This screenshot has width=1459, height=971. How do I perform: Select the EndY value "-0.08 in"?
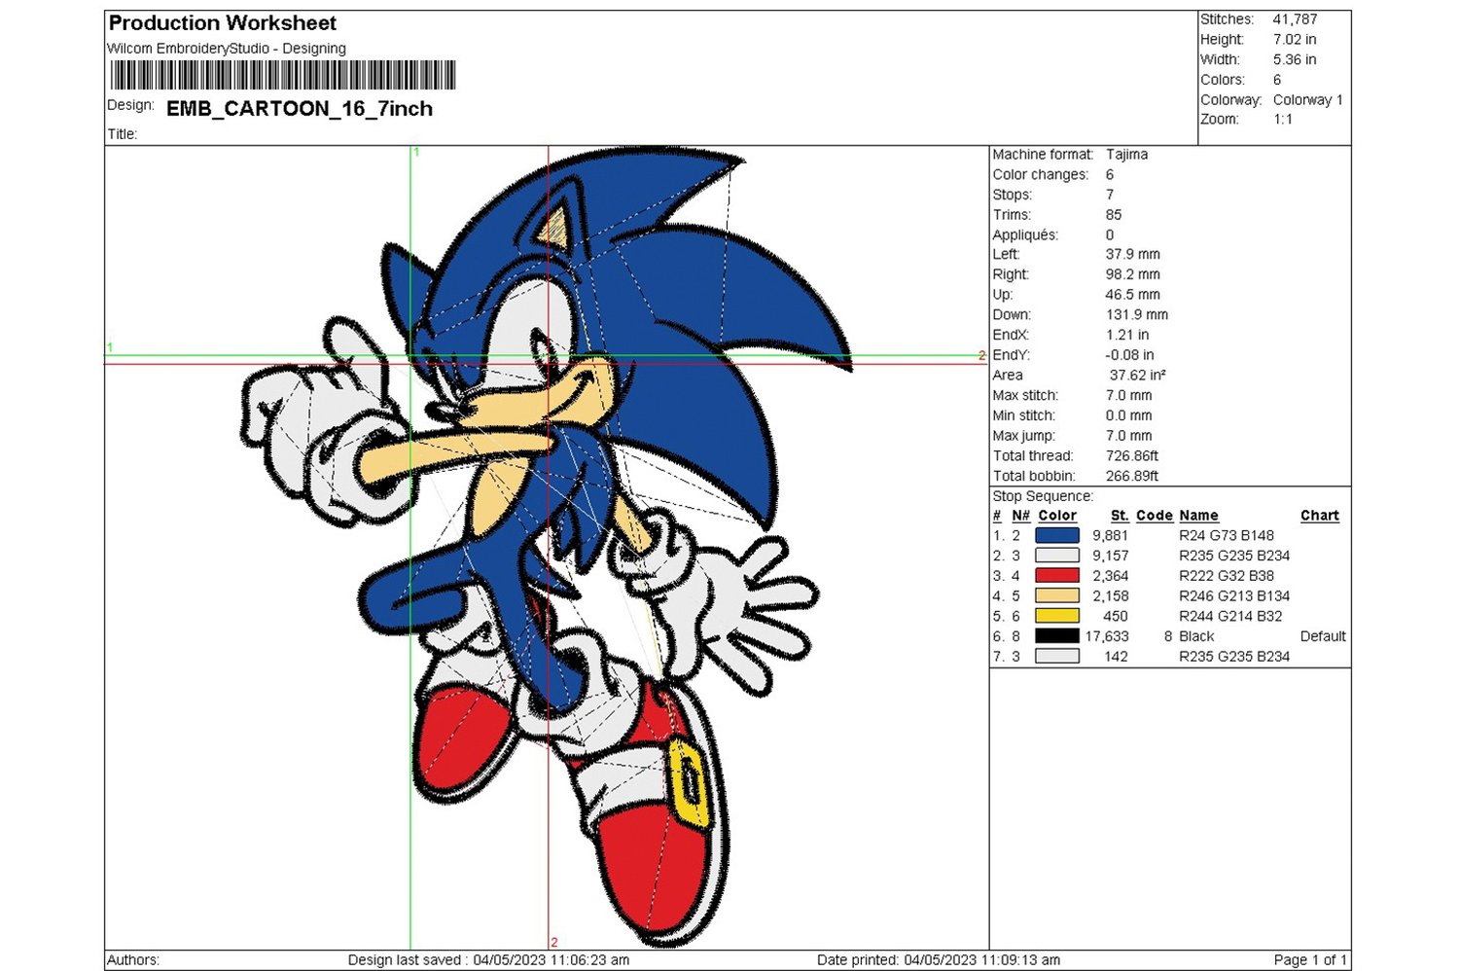click(1130, 355)
